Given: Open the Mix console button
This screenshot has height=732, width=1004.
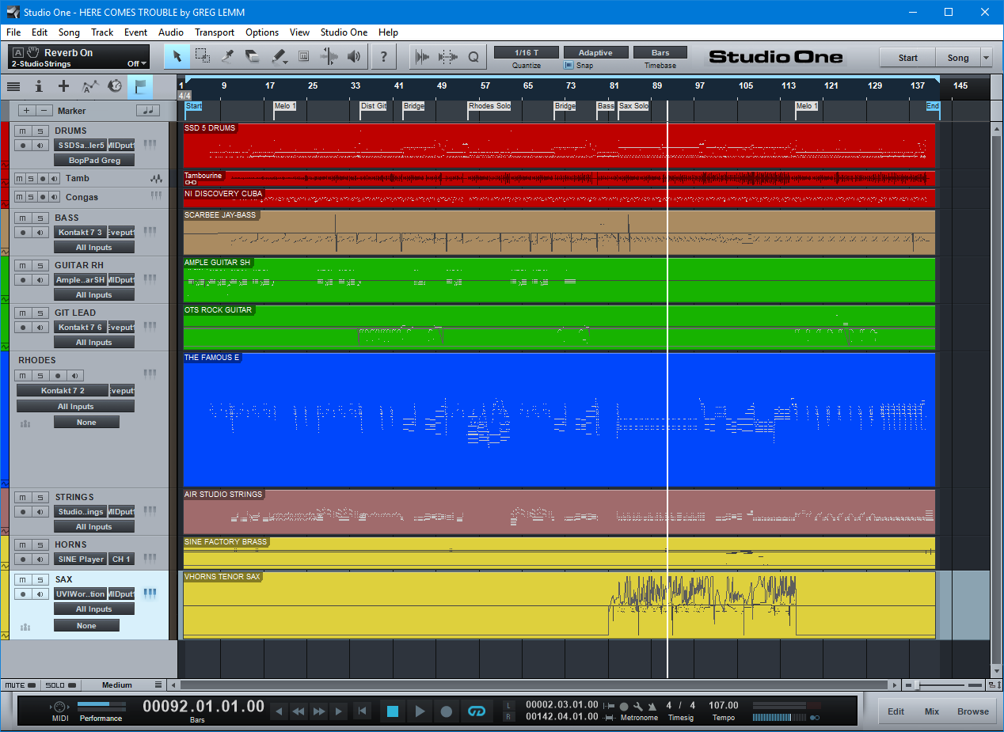Looking at the screenshot, I should (932, 711).
